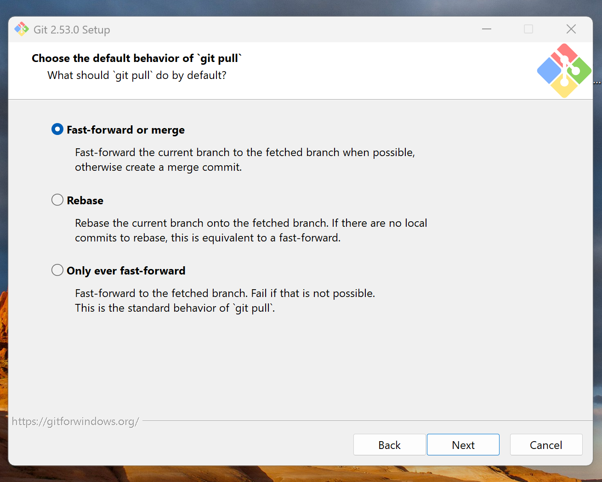Viewport: 602px width, 482px height.
Task: Click the What should git pull do subtitle
Action: click(137, 75)
